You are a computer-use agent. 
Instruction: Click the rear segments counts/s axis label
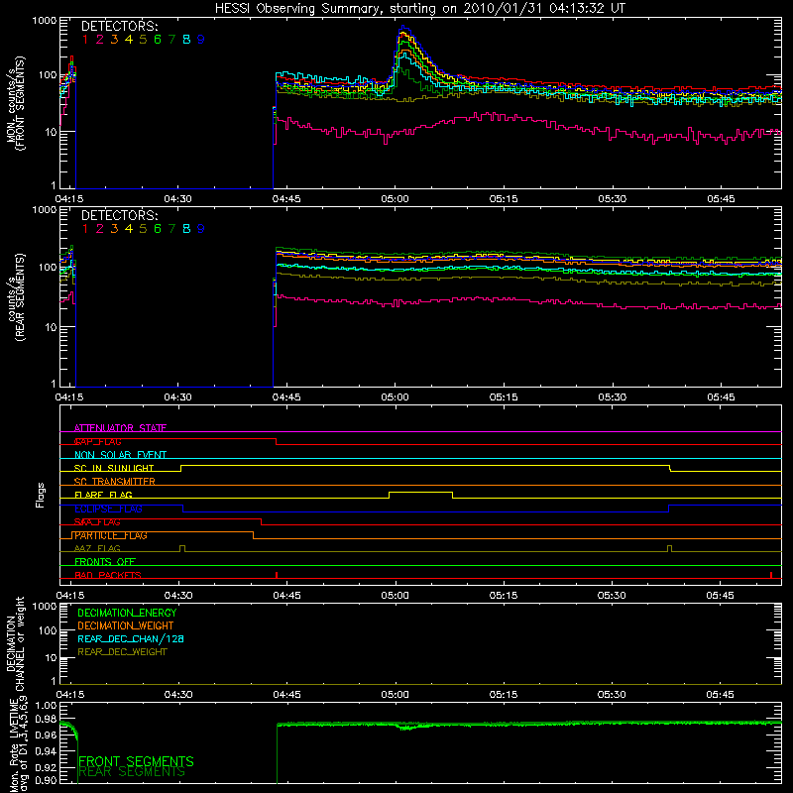coord(15,298)
